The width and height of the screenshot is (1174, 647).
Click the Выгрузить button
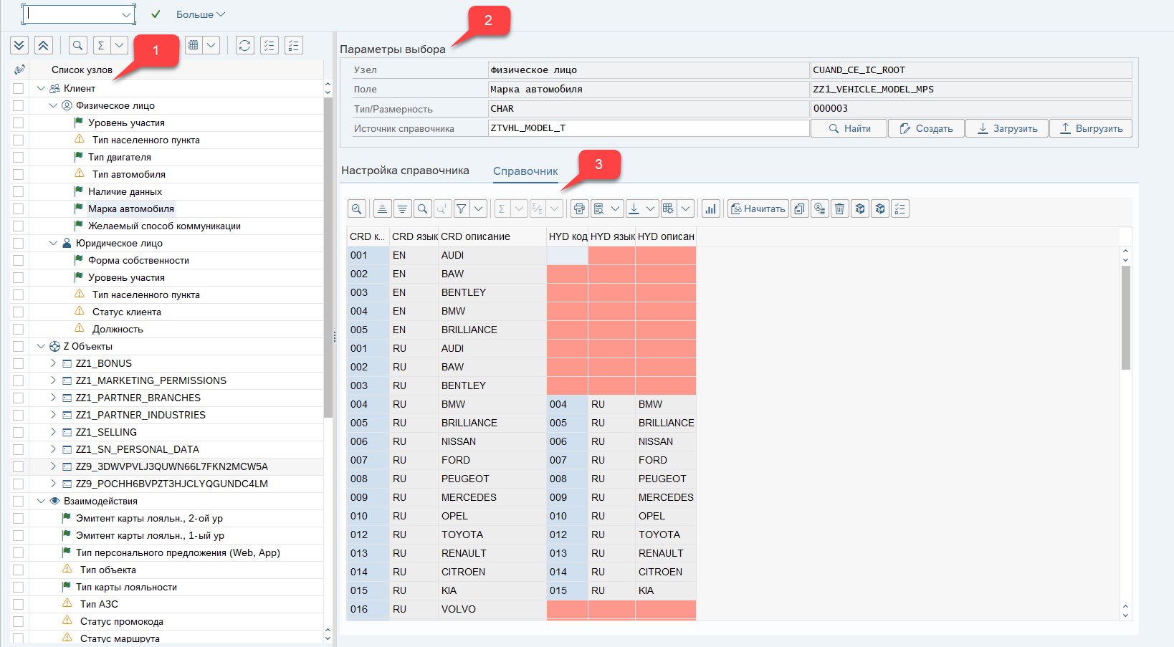1091,128
